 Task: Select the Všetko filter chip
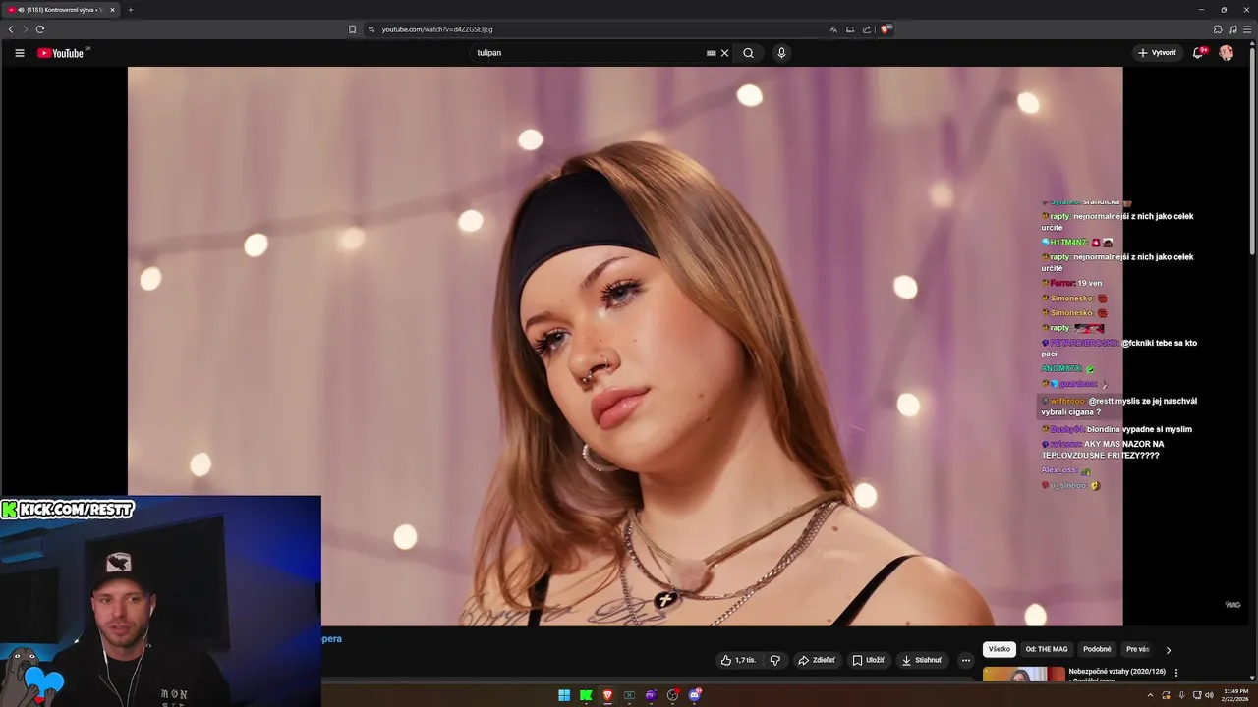click(1000, 649)
